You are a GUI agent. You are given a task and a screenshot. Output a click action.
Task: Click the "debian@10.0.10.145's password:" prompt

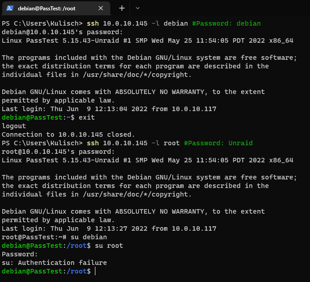[x=62, y=32]
